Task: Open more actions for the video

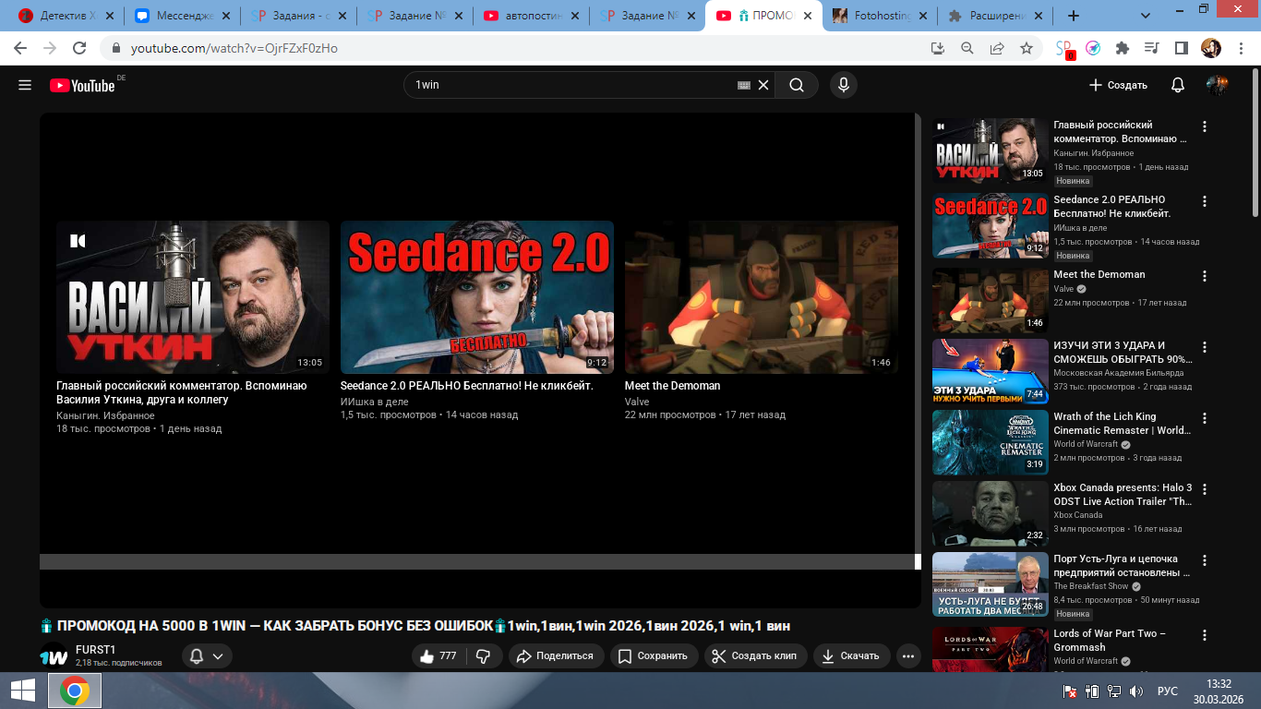Action: pos(908,655)
